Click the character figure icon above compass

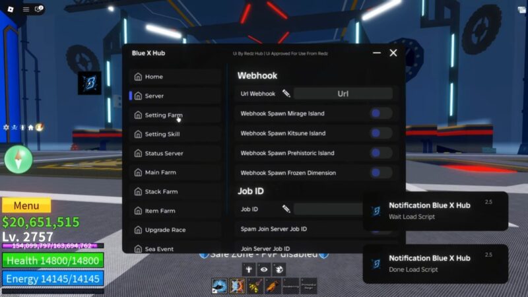pyautogui.click(x=22, y=127)
